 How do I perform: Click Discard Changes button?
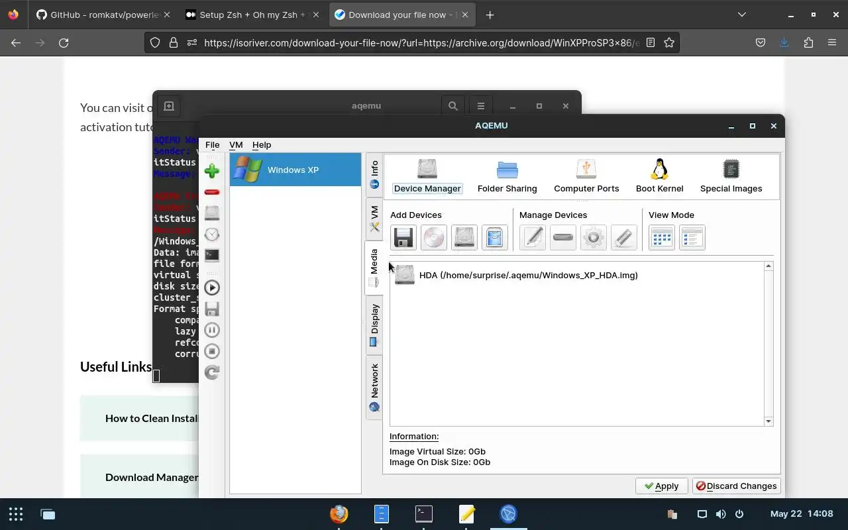pyautogui.click(x=736, y=486)
